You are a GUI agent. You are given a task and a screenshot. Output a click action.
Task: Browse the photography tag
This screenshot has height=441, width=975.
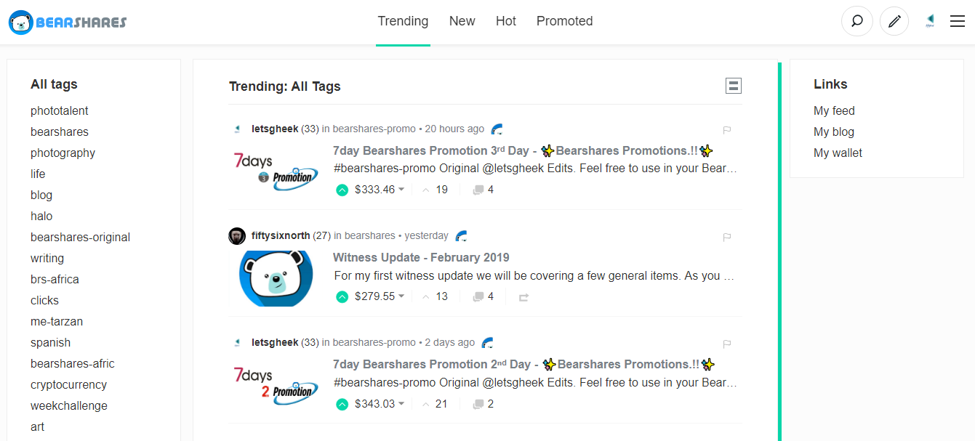[63, 153]
